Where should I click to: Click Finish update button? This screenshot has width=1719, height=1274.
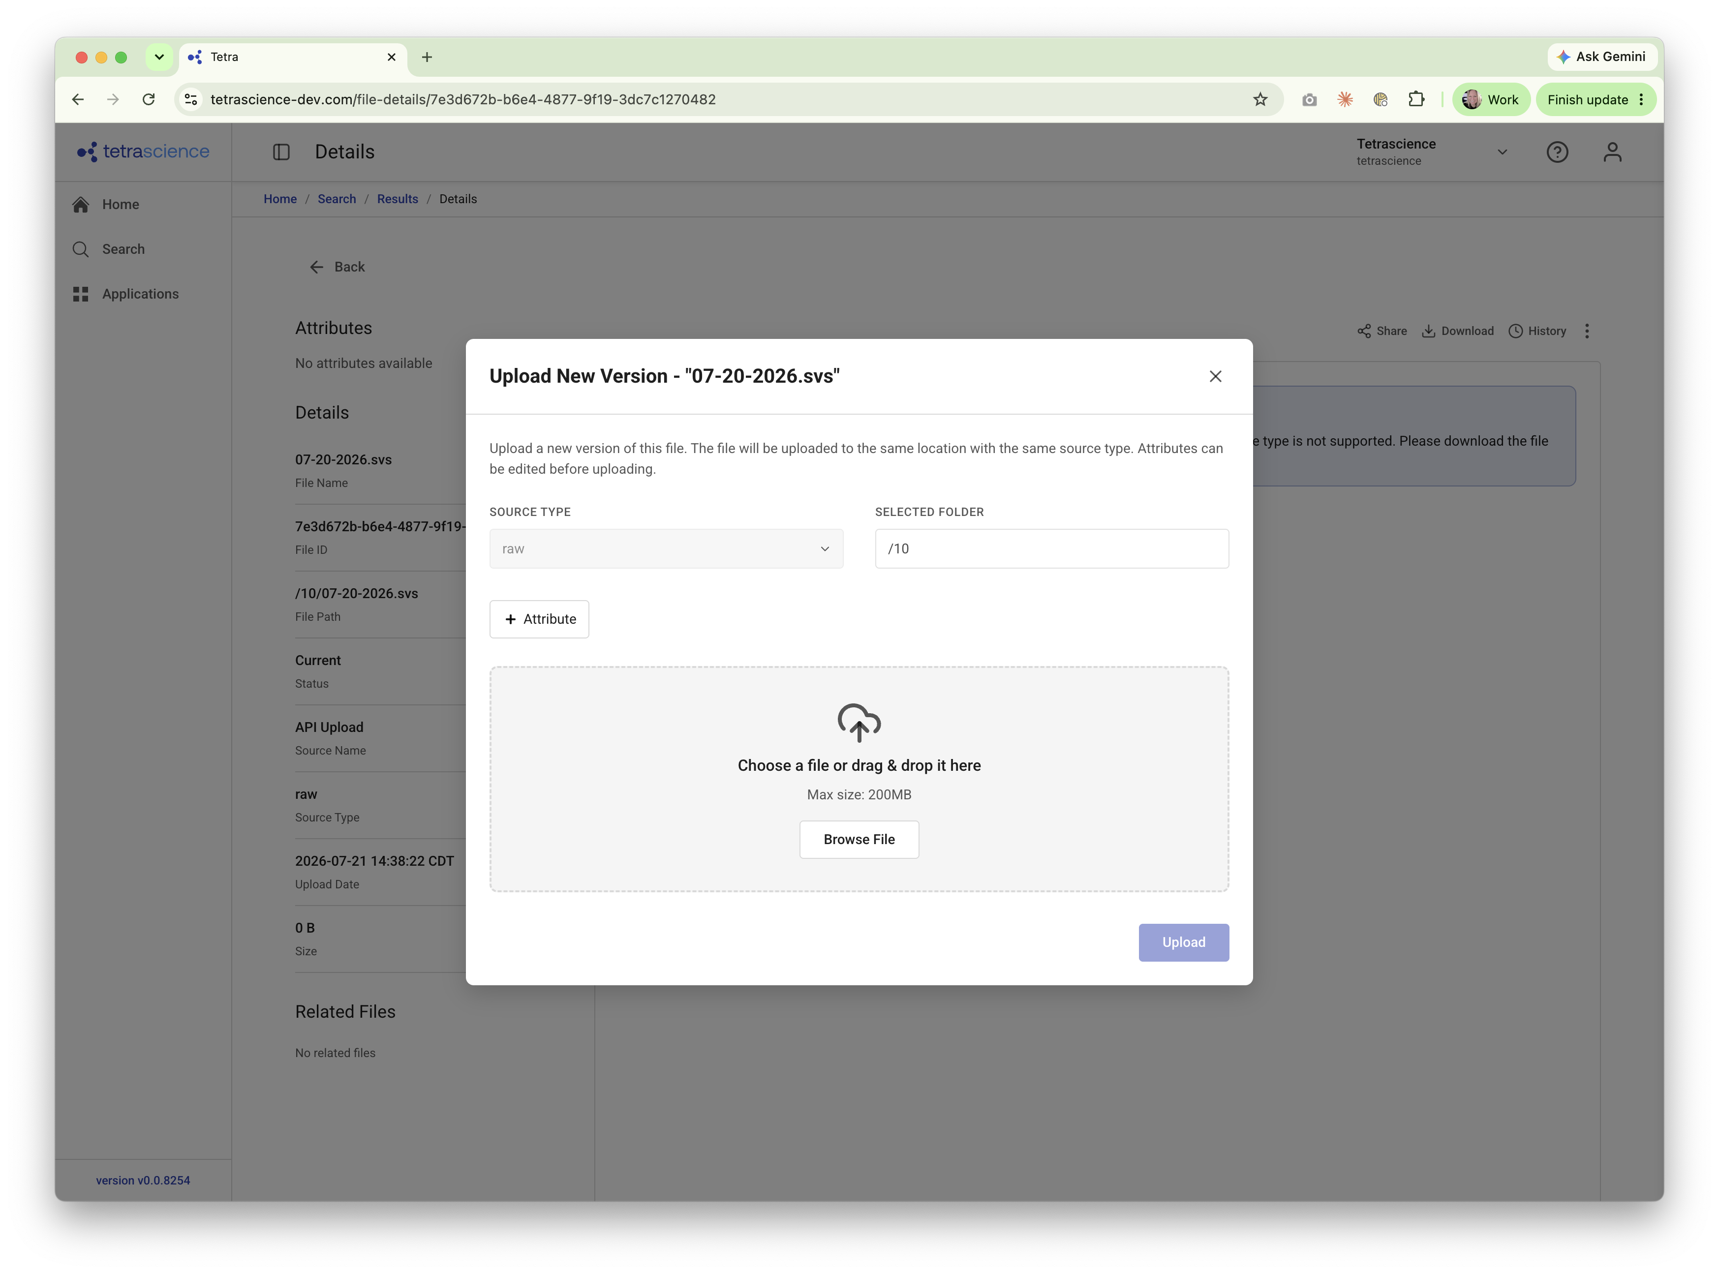(x=1595, y=99)
